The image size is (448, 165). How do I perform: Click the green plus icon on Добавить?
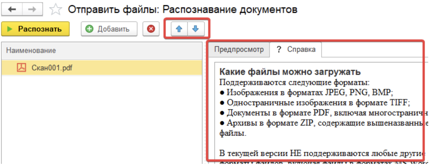pos(89,29)
